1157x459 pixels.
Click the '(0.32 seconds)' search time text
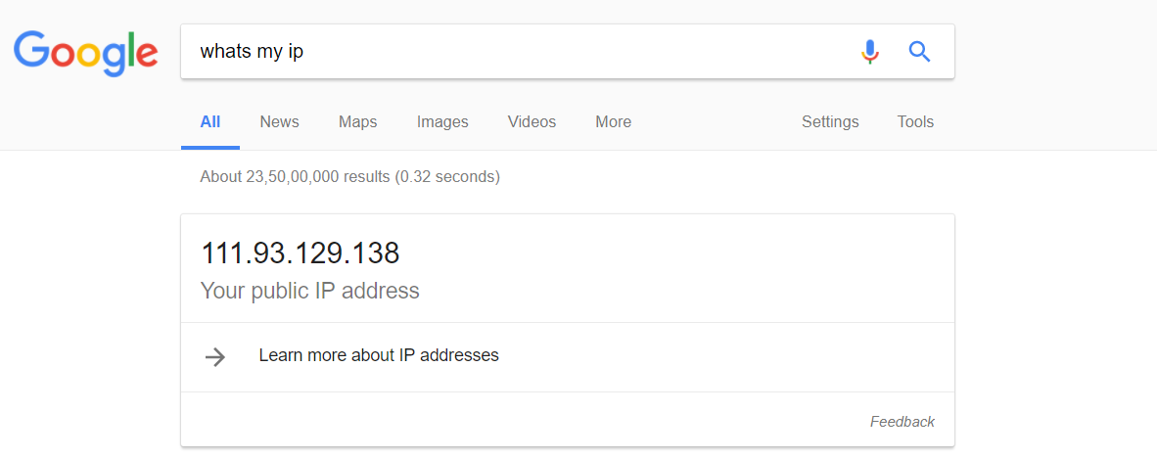[447, 177]
